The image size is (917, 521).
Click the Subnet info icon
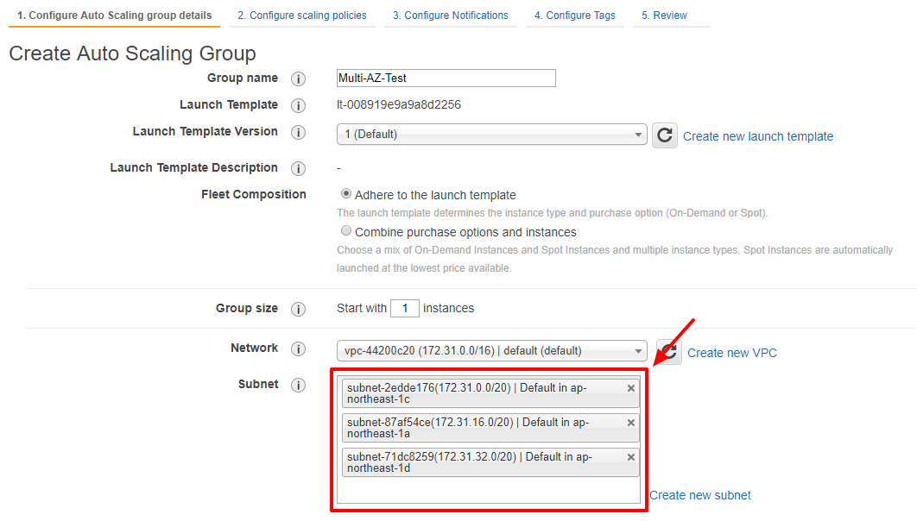click(298, 385)
